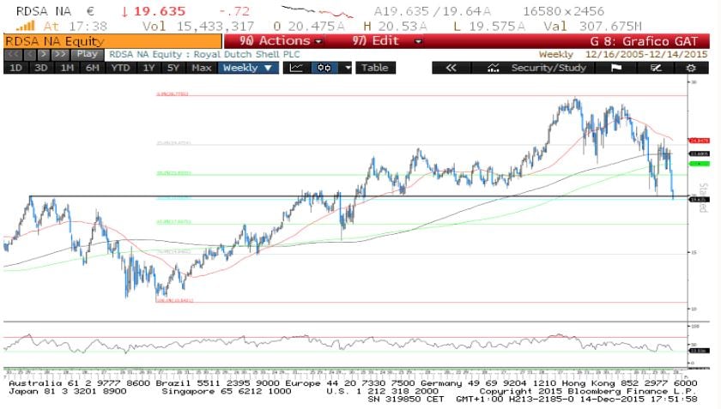The image size is (721, 409).
Task: Click the date range 12/16/2005-12/14/2015
Action: click(x=646, y=55)
